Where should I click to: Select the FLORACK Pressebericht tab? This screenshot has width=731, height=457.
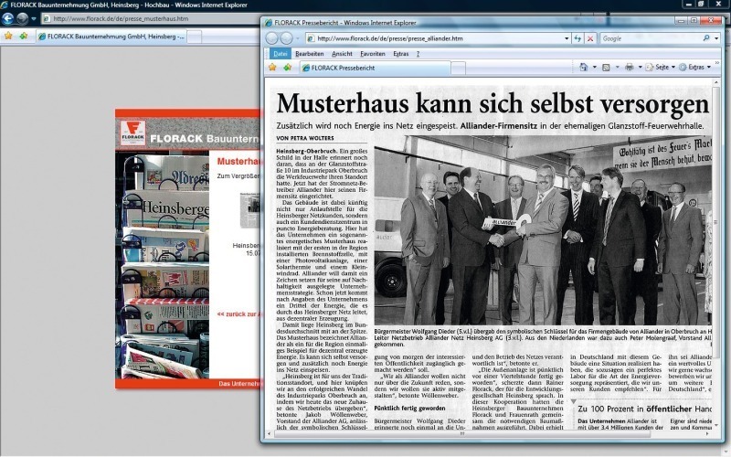(x=375, y=68)
